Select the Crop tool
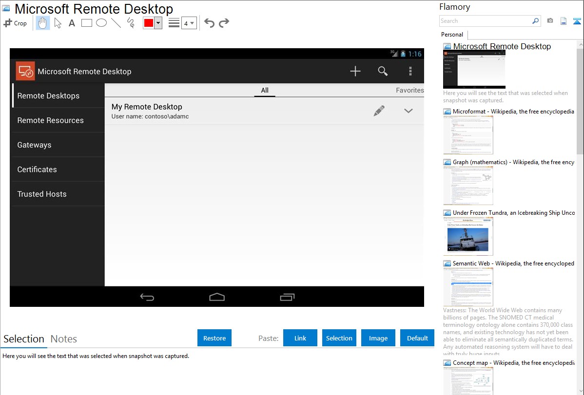The image size is (584, 395). [15, 23]
